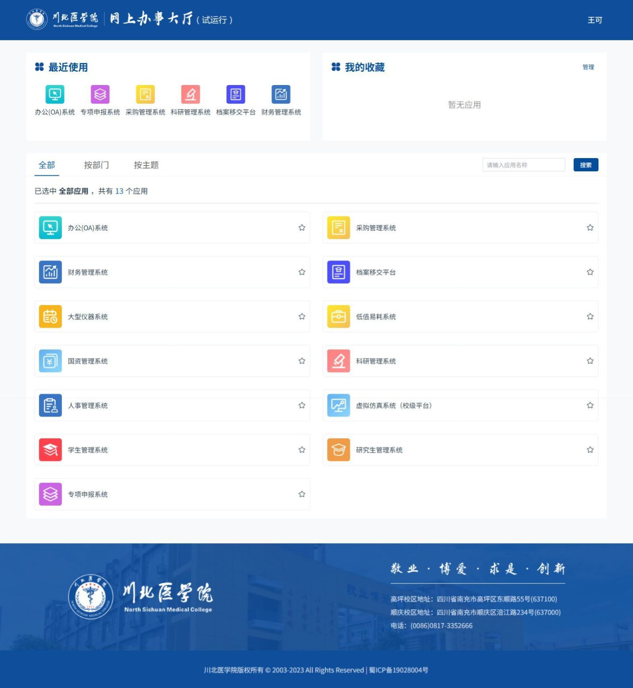Click 管理 link in 我的收藏

(x=588, y=67)
